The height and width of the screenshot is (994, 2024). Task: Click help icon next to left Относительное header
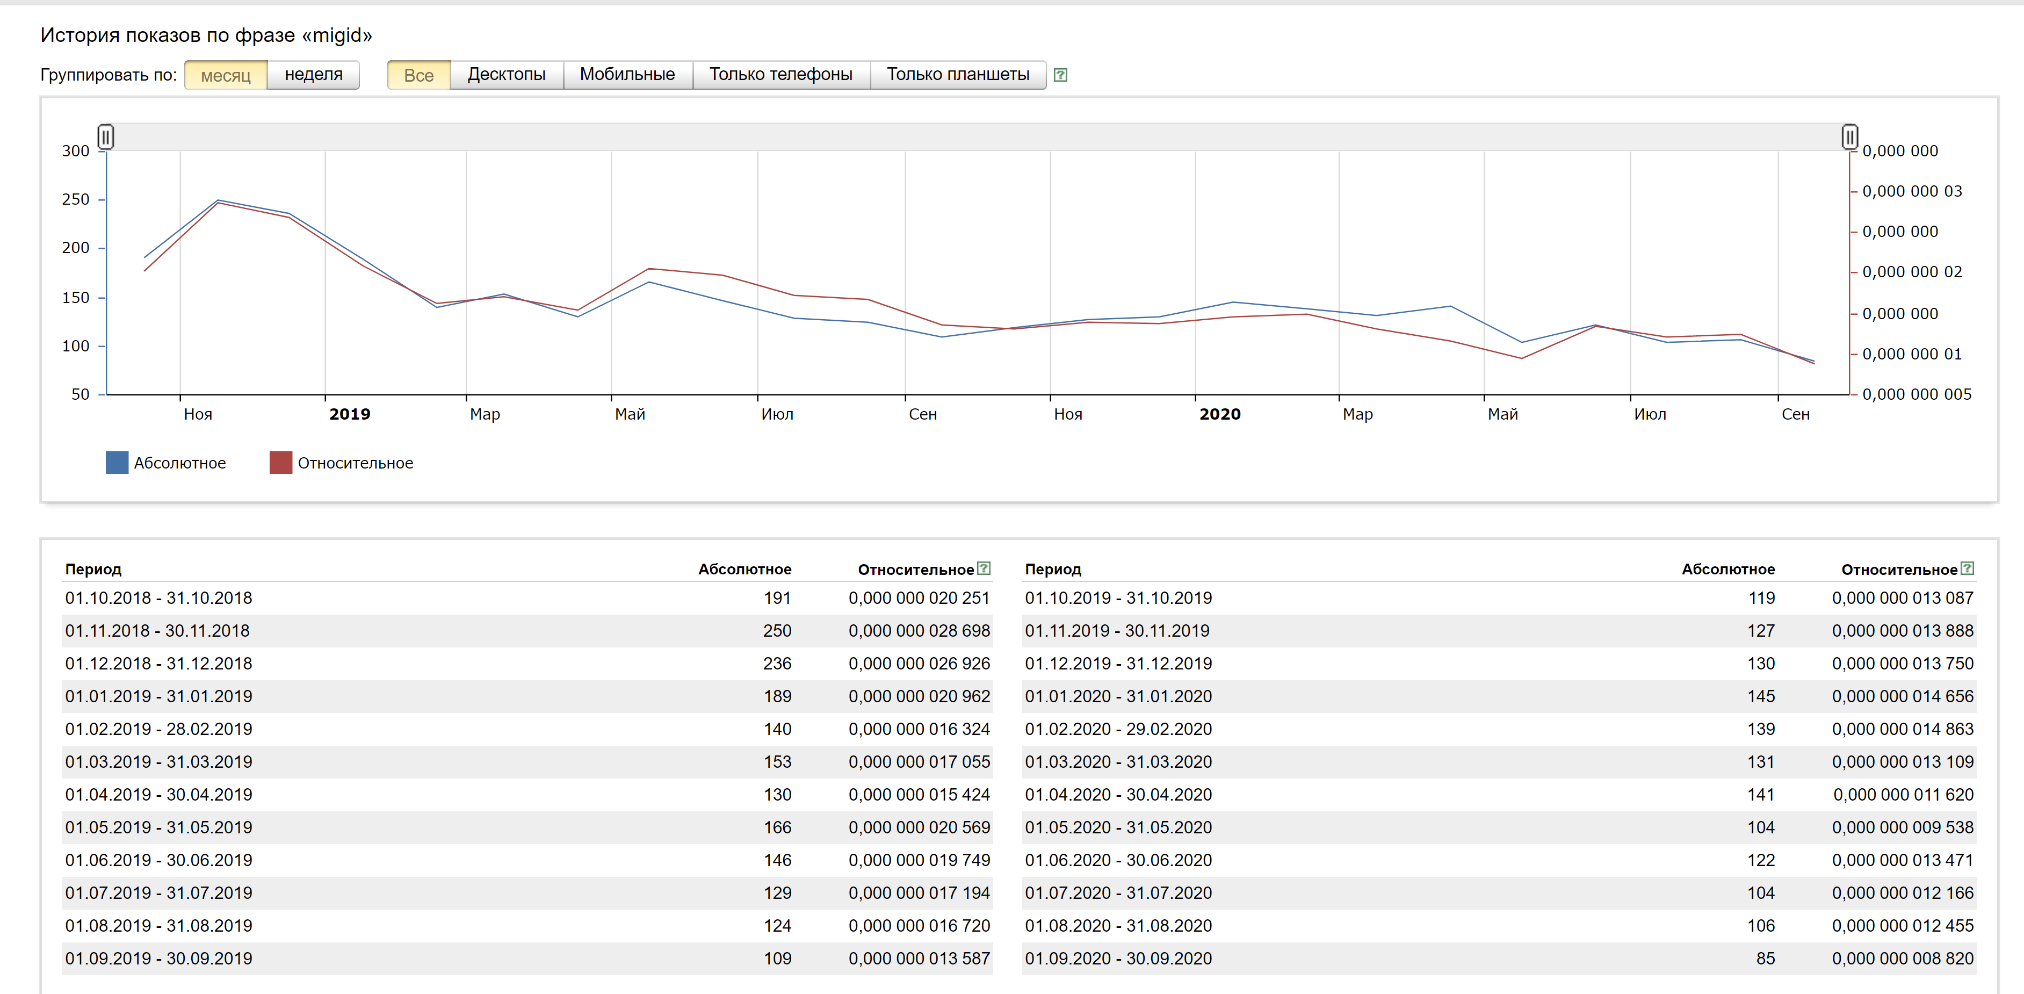pos(984,568)
